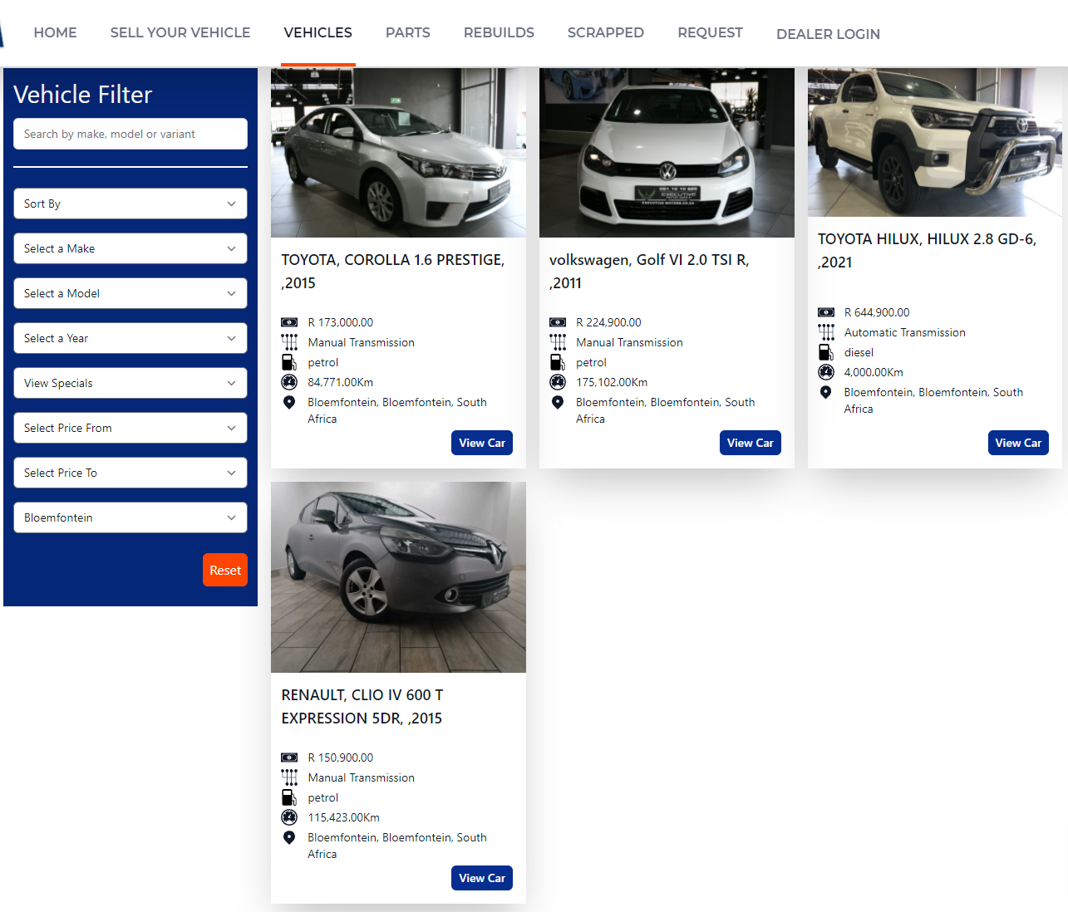Reset the vehicle filters
This screenshot has width=1068, height=912.
click(225, 570)
